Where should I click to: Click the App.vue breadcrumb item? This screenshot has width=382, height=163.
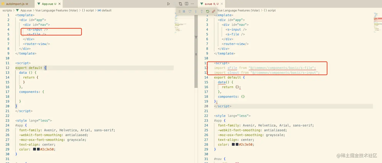pyautogui.click(x=24, y=10)
